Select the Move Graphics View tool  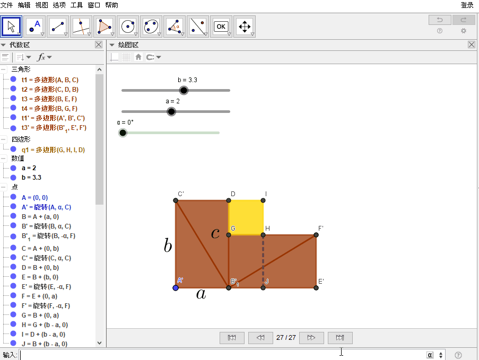(x=245, y=27)
